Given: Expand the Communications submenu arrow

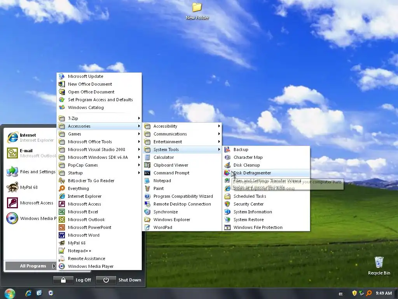Looking at the screenshot, I should click(219, 134).
